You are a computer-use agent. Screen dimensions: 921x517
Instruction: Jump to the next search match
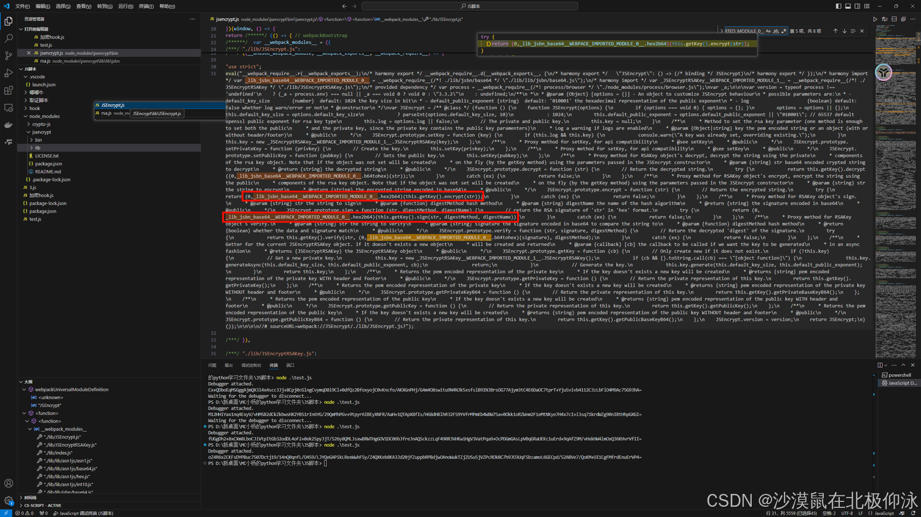coord(844,31)
